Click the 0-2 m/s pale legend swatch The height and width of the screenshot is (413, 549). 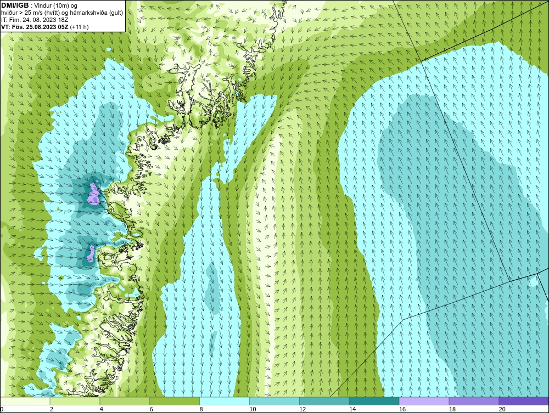(25, 401)
